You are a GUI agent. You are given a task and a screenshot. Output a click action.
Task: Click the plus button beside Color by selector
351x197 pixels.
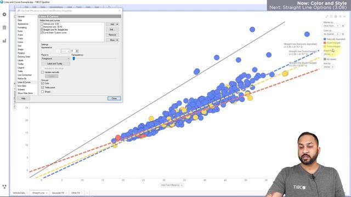(x=343, y=34)
